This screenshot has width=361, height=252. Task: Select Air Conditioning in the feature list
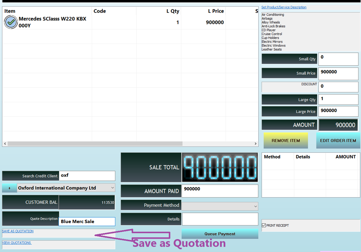pyautogui.click(x=272, y=15)
